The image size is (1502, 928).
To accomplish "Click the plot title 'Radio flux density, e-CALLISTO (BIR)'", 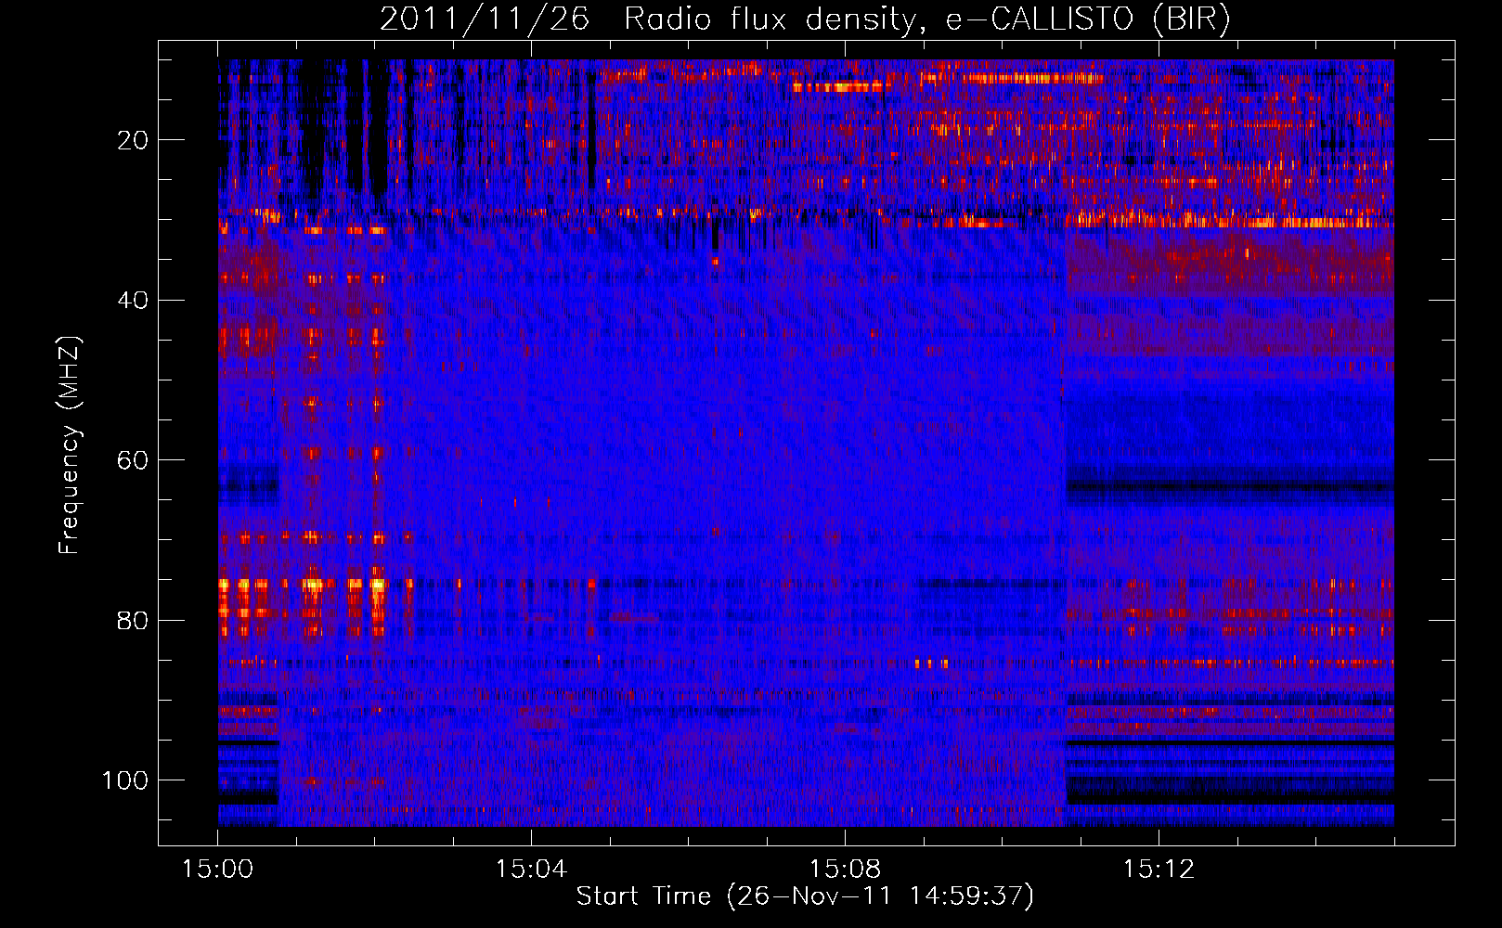I will coord(927,19).
